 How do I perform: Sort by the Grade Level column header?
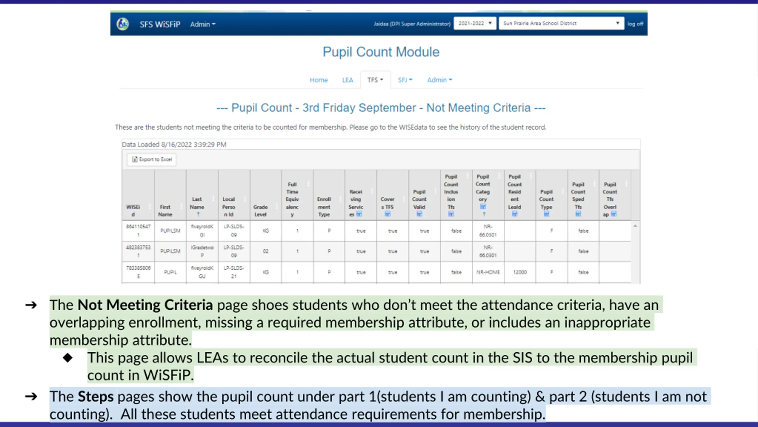tap(261, 210)
